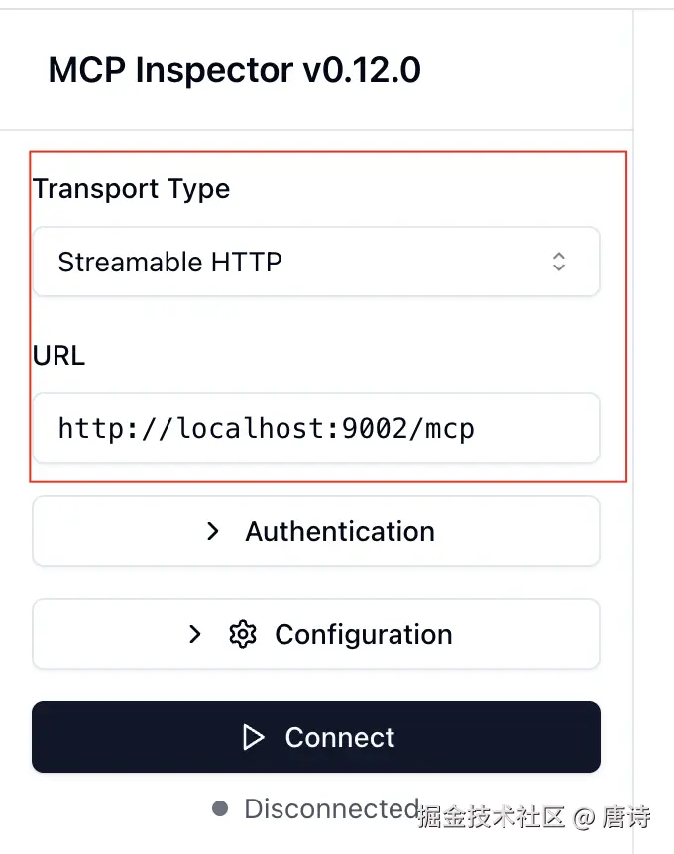Select the Streamable HTTP text in the combo box

pos(169,262)
